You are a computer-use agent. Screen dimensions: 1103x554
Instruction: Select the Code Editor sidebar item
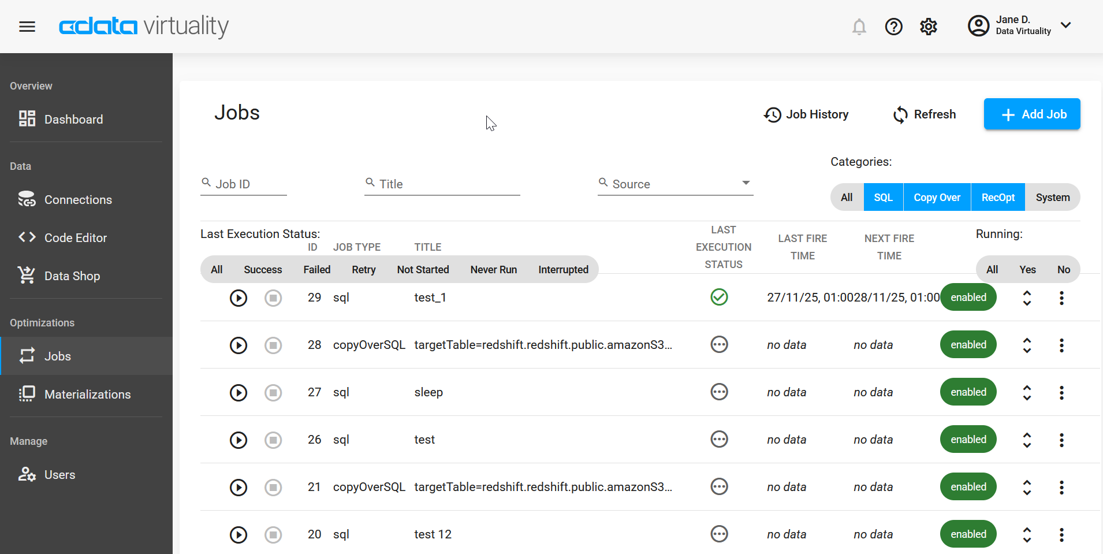pos(76,237)
